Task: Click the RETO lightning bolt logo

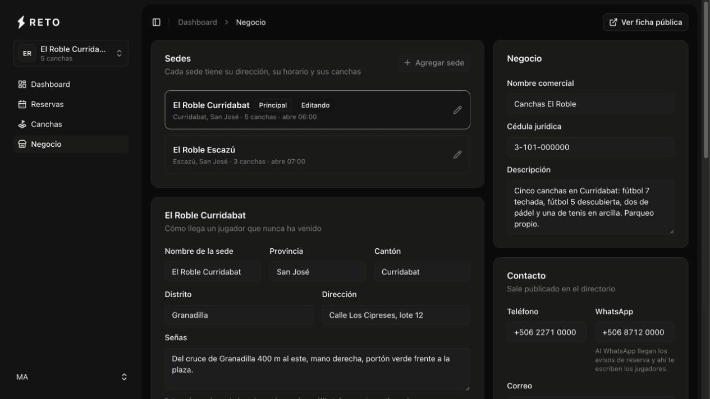Action: tap(21, 22)
